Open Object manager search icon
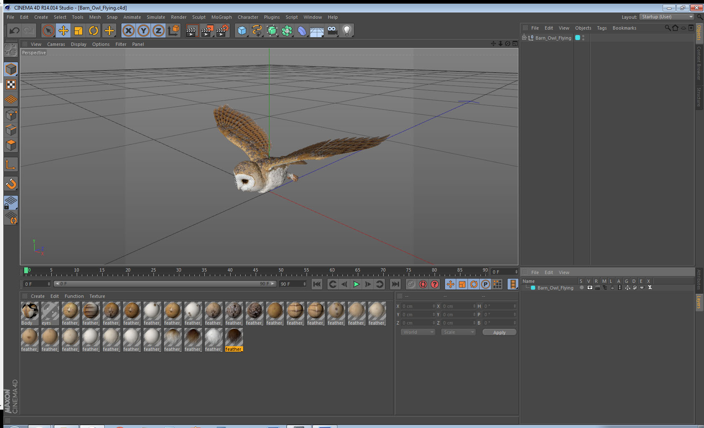Viewport: 704px width, 428px height. pos(667,28)
